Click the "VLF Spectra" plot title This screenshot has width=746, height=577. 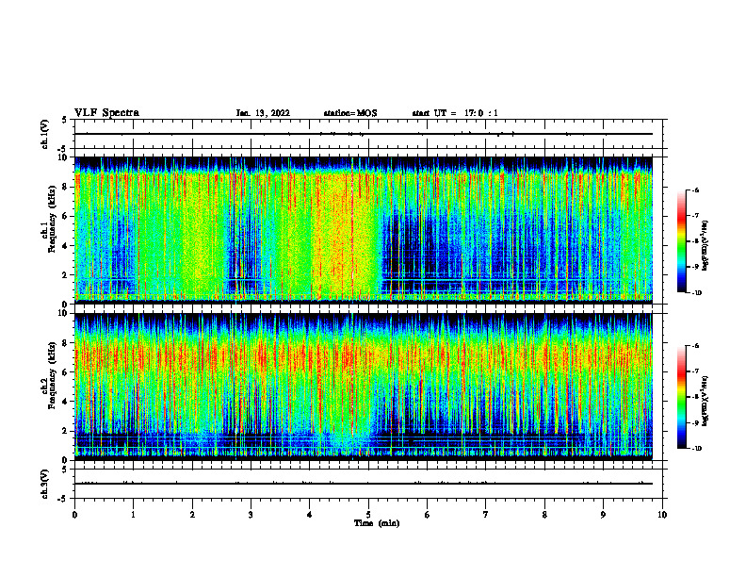(x=106, y=113)
